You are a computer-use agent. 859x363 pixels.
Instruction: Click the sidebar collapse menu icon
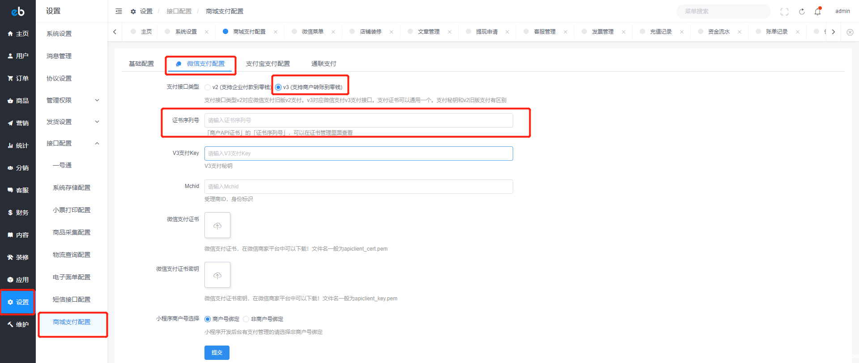coord(119,11)
